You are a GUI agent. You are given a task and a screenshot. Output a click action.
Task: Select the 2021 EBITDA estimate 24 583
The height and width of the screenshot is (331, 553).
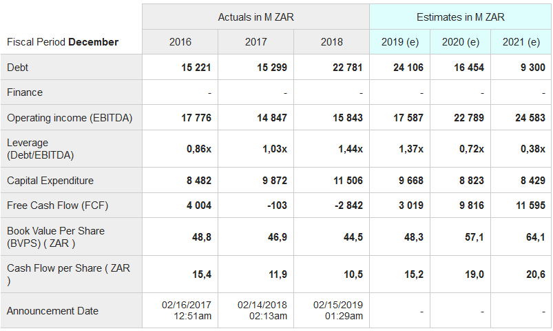pyautogui.click(x=530, y=118)
